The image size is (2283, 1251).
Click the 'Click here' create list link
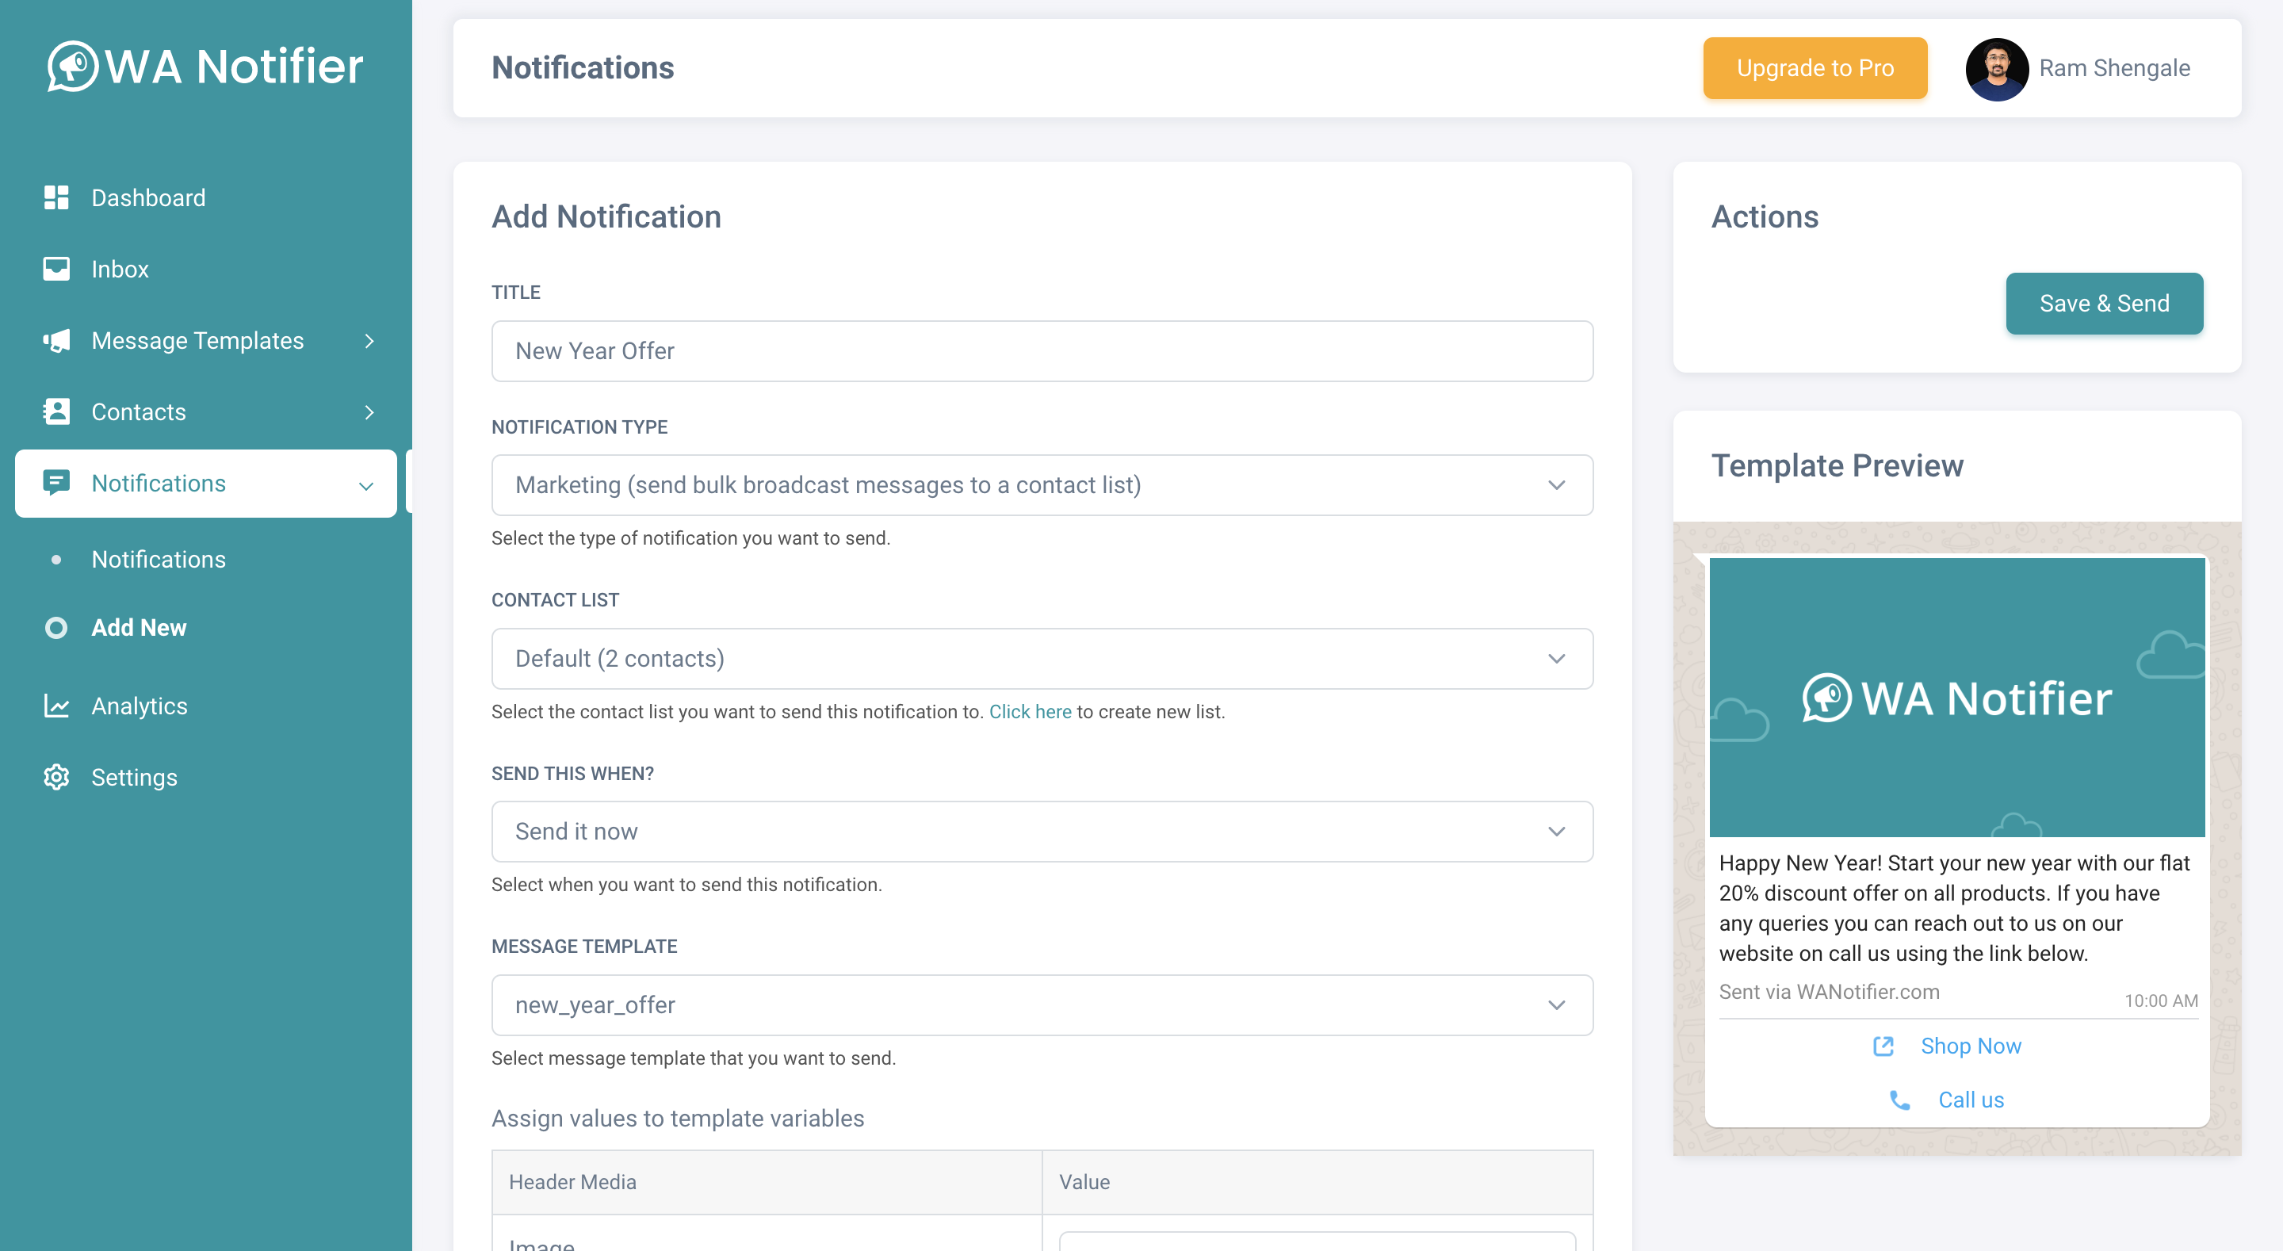click(x=1030, y=712)
